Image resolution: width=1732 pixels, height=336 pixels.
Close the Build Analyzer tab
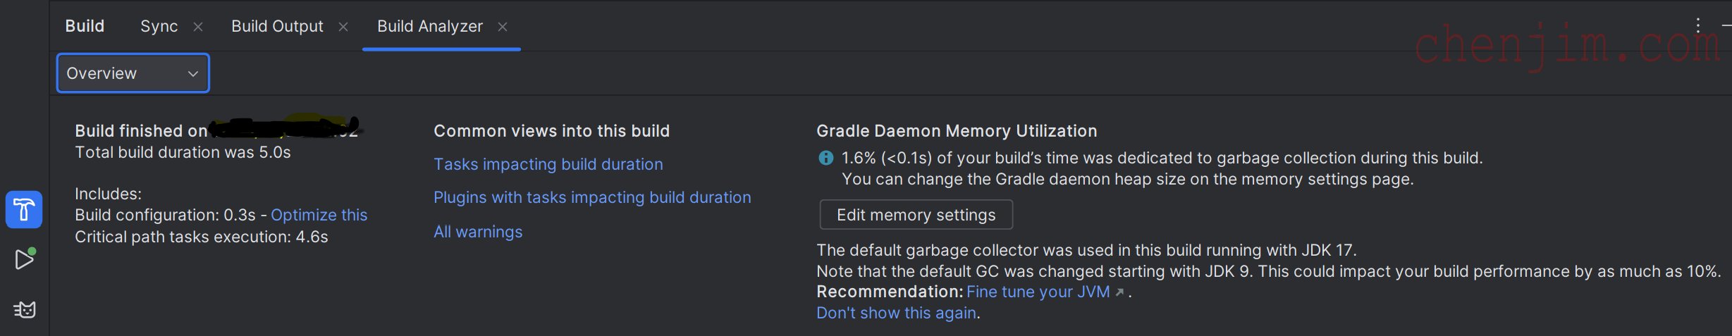pyautogui.click(x=503, y=26)
